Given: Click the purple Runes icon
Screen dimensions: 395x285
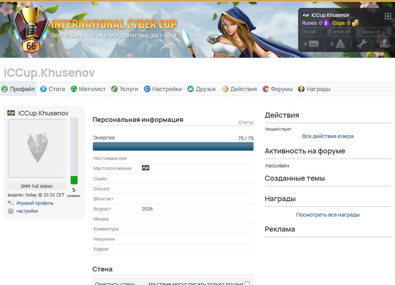Looking at the screenshot, I should pyautogui.click(x=326, y=23).
